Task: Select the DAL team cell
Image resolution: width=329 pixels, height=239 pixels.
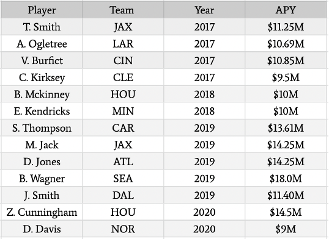Action: 123,195
